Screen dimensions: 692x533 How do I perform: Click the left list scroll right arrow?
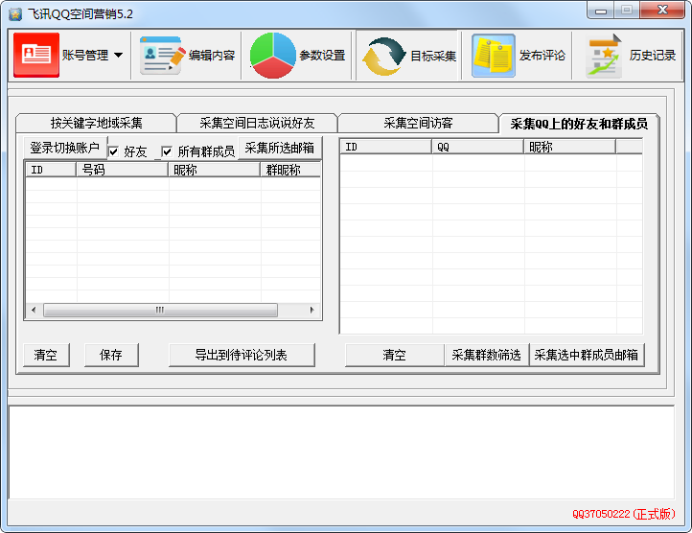[x=311, y=311]
